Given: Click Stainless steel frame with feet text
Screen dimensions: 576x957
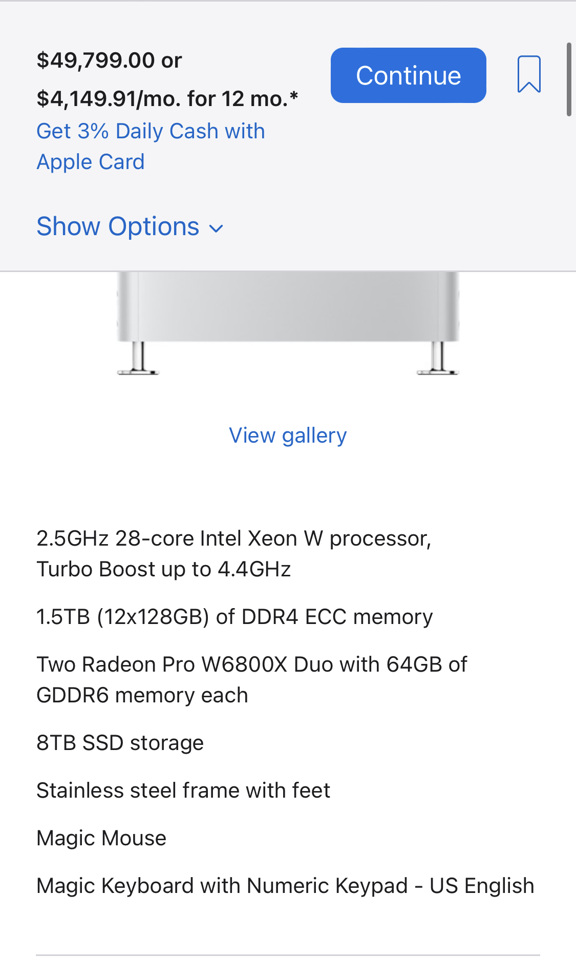Looking at the screenshot, I should tap(183, 790).
